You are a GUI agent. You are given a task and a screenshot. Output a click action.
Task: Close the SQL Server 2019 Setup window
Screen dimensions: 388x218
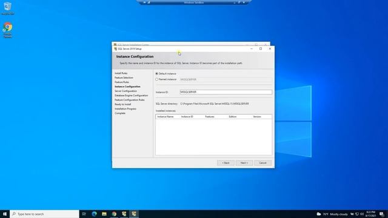pyautogui.click(x=270, y=49)
